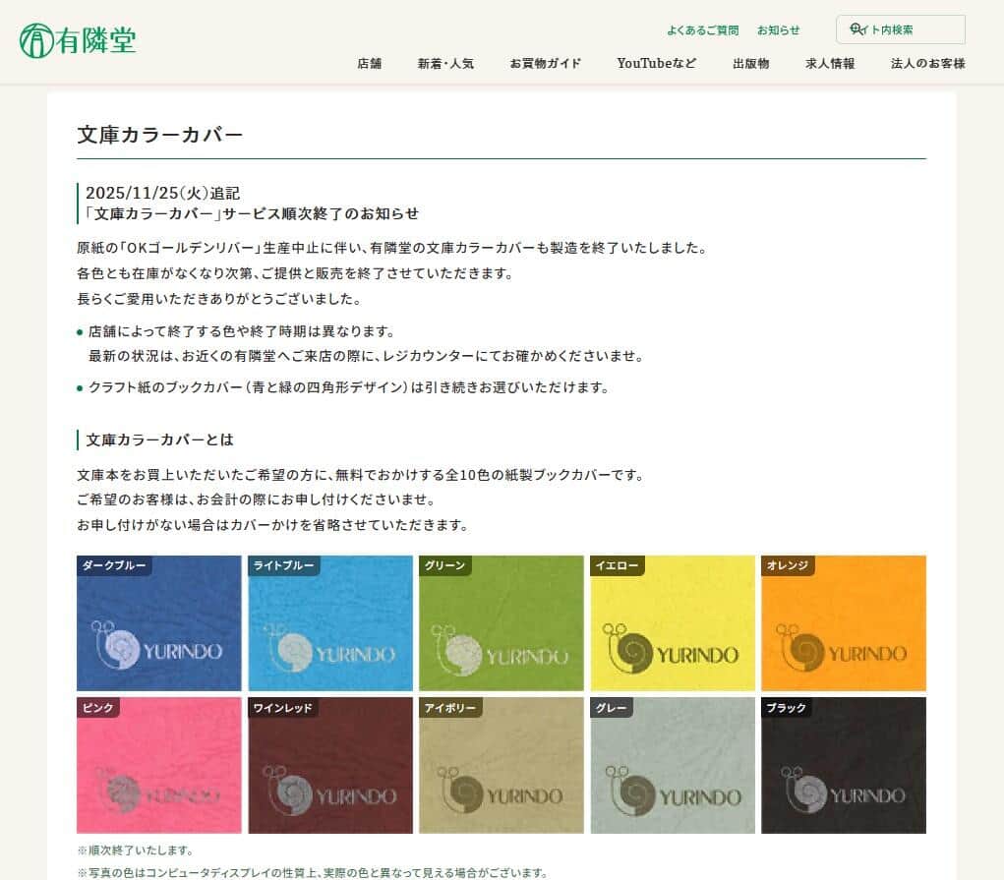Click the イエロー cover swatch
This screenshot has width=1004, height=880.
point(673,621)
